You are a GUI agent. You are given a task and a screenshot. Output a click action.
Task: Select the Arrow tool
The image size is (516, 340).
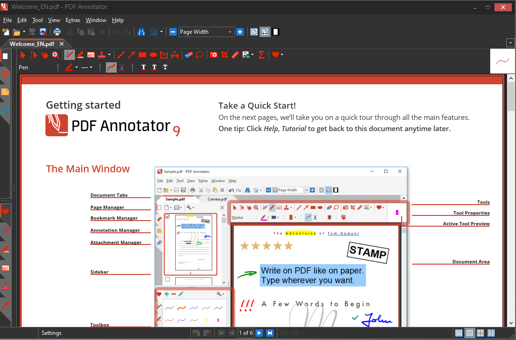coord(132,55)
